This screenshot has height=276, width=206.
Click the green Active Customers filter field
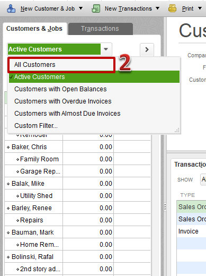click(x=54, y=49)
